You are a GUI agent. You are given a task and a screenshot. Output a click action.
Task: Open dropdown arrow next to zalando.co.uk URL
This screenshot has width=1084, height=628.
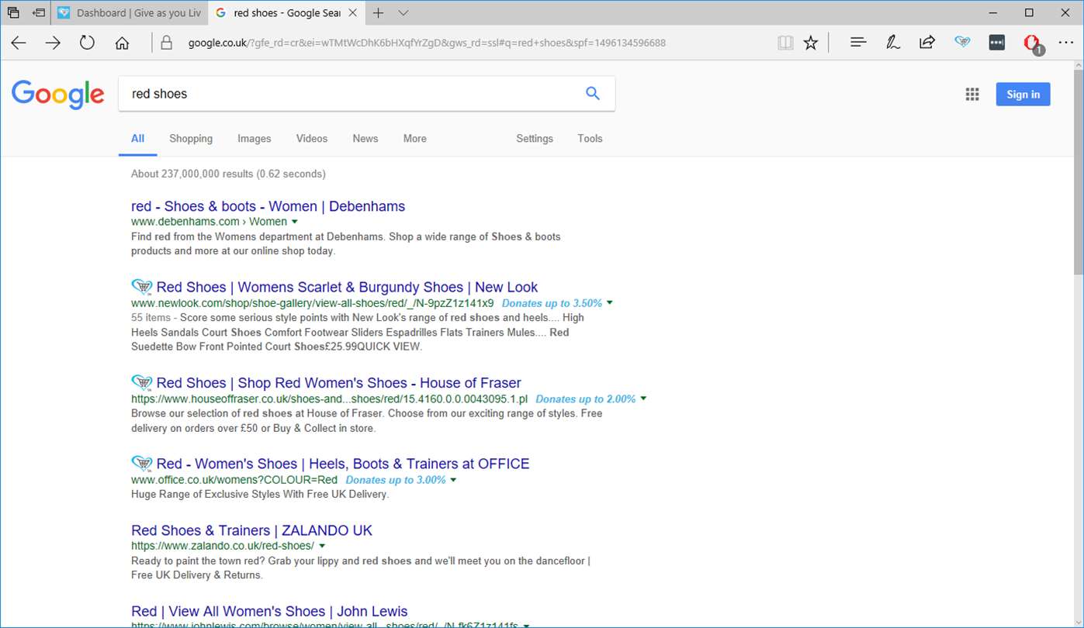click(321, 547)
